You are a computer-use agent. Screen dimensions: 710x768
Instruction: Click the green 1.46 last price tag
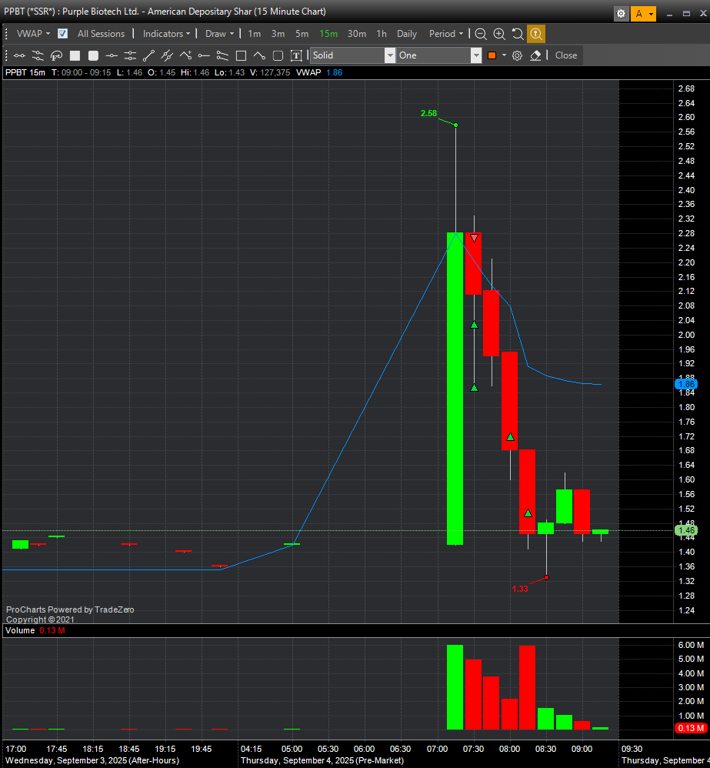(x=686, y=530)
